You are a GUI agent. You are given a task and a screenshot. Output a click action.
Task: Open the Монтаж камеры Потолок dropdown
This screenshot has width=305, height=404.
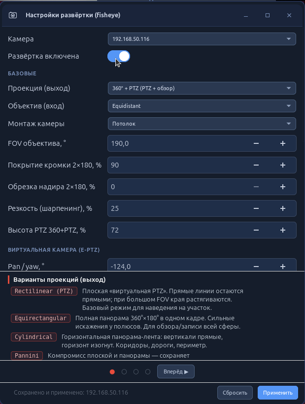(202, 124)
